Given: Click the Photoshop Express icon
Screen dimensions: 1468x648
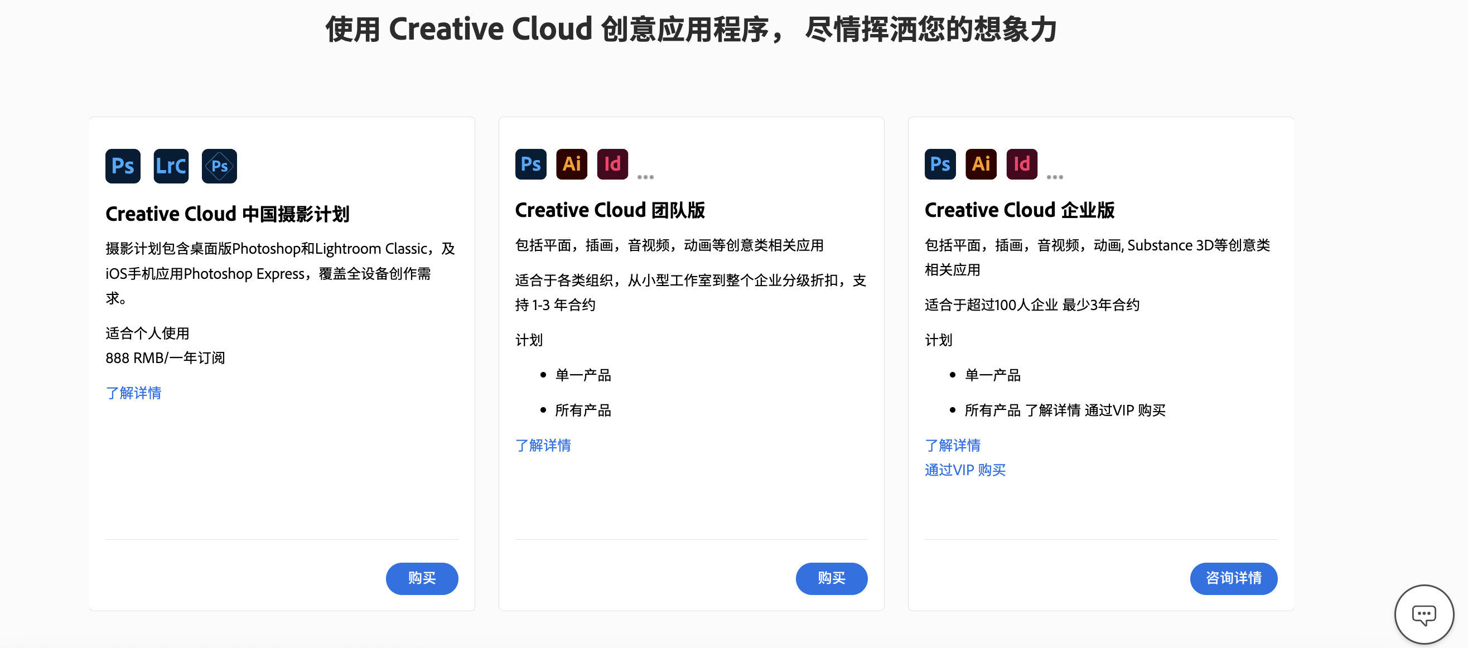Looking at the screenshot, I should pyautogui.click(x=219, y=166).
